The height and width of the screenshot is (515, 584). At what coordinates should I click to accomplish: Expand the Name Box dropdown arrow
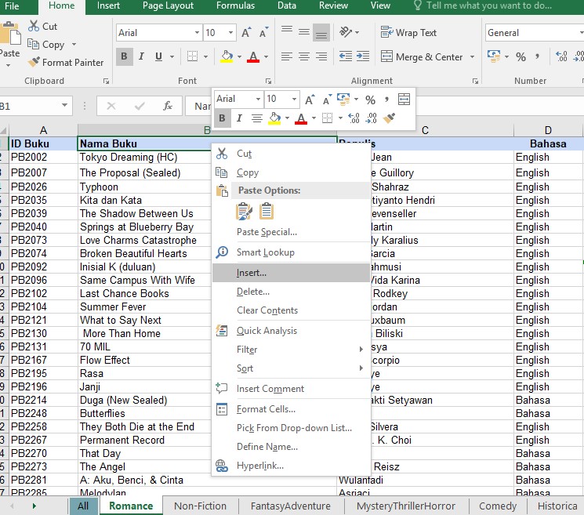click(x=64, y=106)
